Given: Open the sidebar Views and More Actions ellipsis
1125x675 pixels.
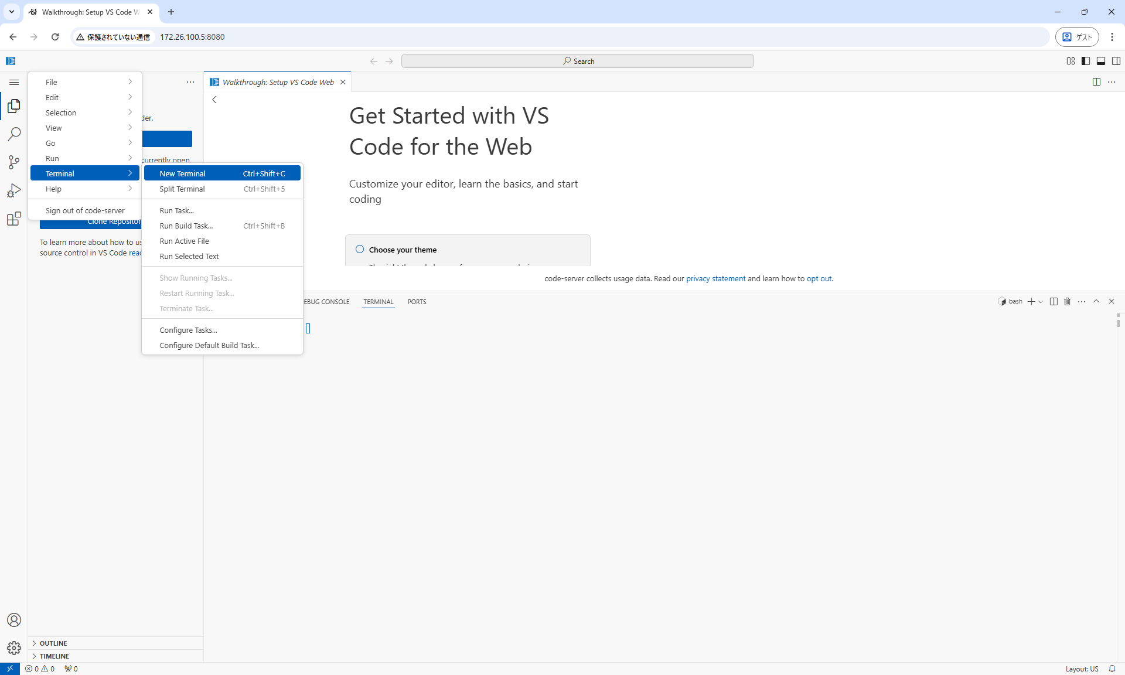Looking at the screenshot, I should [190, 82].
